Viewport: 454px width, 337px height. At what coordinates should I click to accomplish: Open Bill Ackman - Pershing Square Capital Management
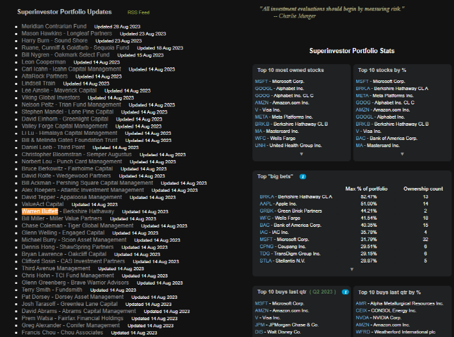pos(87,183)
